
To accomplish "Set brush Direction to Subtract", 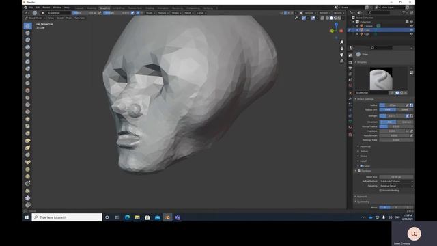I will (x=405, y=122).
